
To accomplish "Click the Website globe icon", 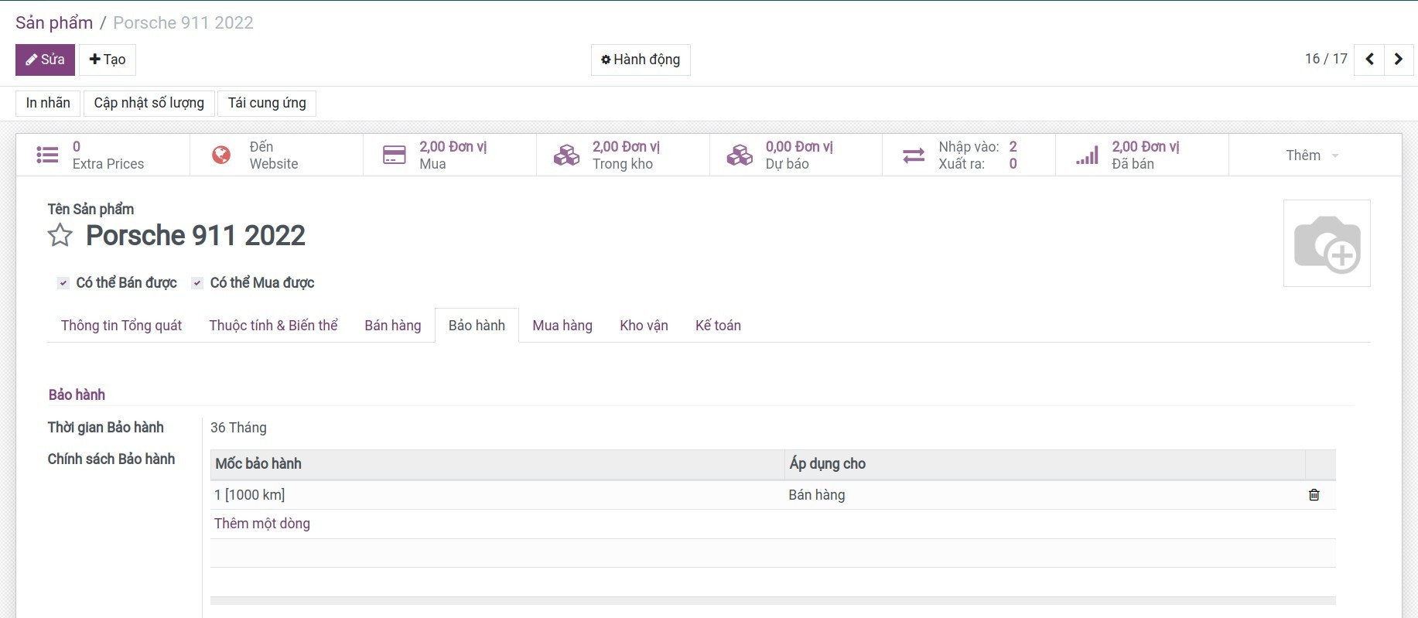I will point(221,155).
